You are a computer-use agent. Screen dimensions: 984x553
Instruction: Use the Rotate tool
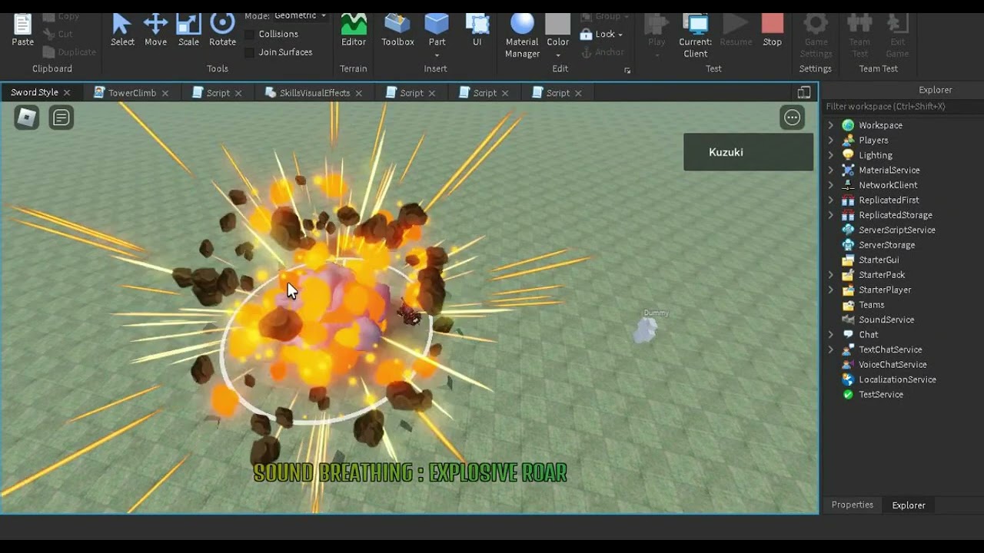[222, 31]
